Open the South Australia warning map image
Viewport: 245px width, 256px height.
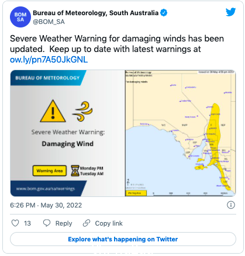point(181,133)
